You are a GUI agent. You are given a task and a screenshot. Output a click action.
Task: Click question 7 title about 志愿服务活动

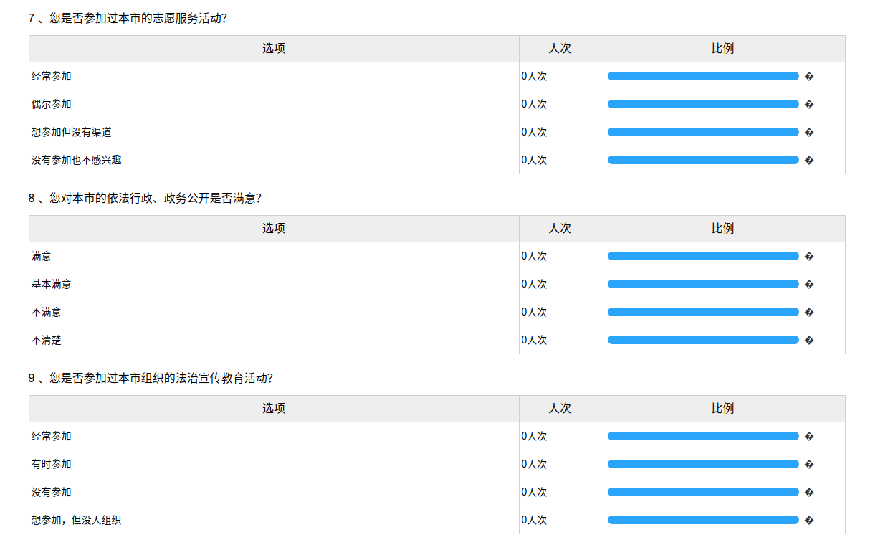(128, 18)
